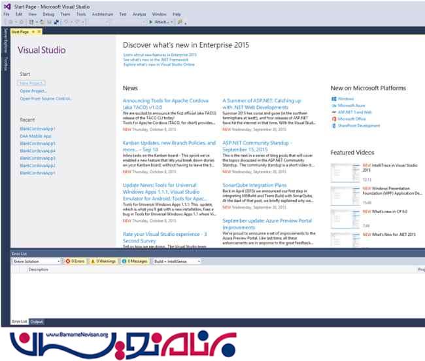The image size is (425, 361).
Task: Click the Redo toolbar icon
Action: click(78, 22)
